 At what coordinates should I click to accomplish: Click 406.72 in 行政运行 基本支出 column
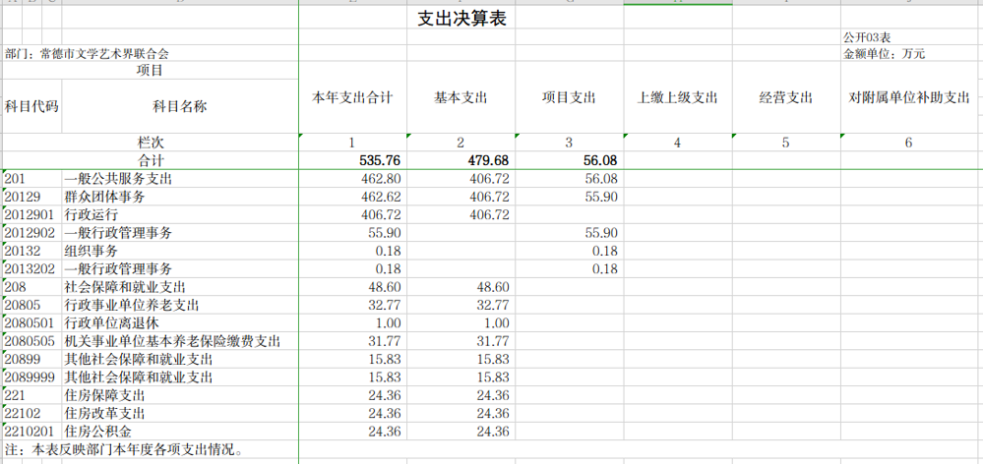[490, 215]
